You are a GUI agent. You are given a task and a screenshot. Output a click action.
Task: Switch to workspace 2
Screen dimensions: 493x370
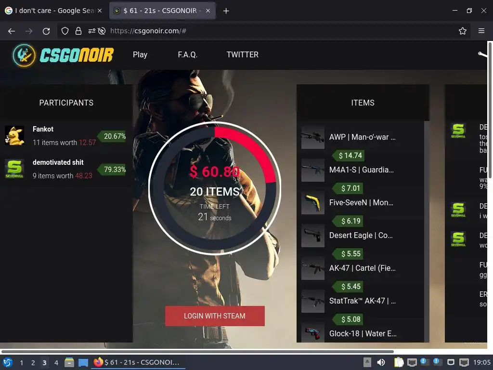(x=33, y=363)
